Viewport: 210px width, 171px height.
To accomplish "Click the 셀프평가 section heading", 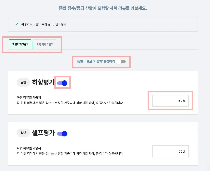I will coord(43,133).
